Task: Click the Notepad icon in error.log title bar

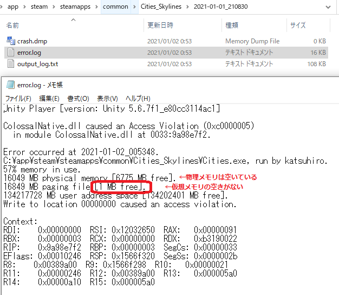Action: pos(10,85)
